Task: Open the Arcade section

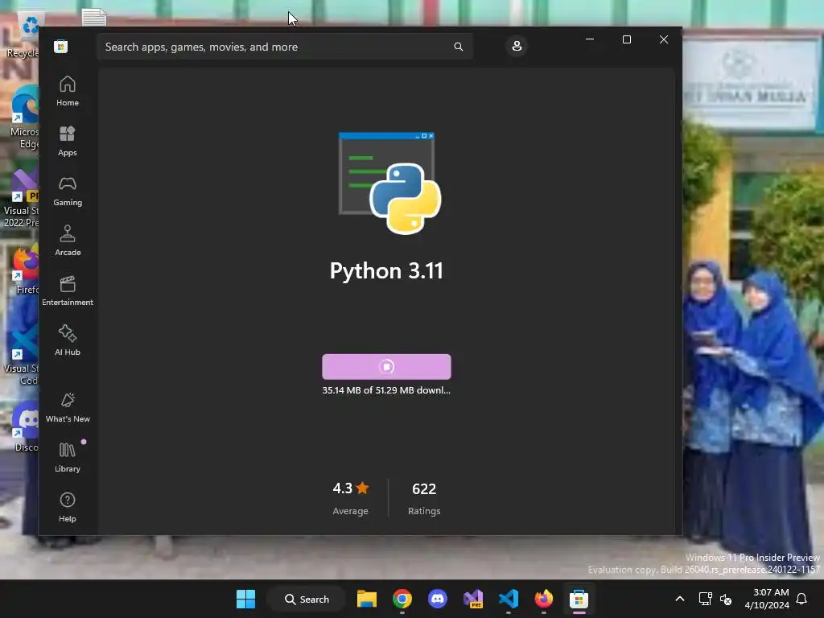Action: 68,241
